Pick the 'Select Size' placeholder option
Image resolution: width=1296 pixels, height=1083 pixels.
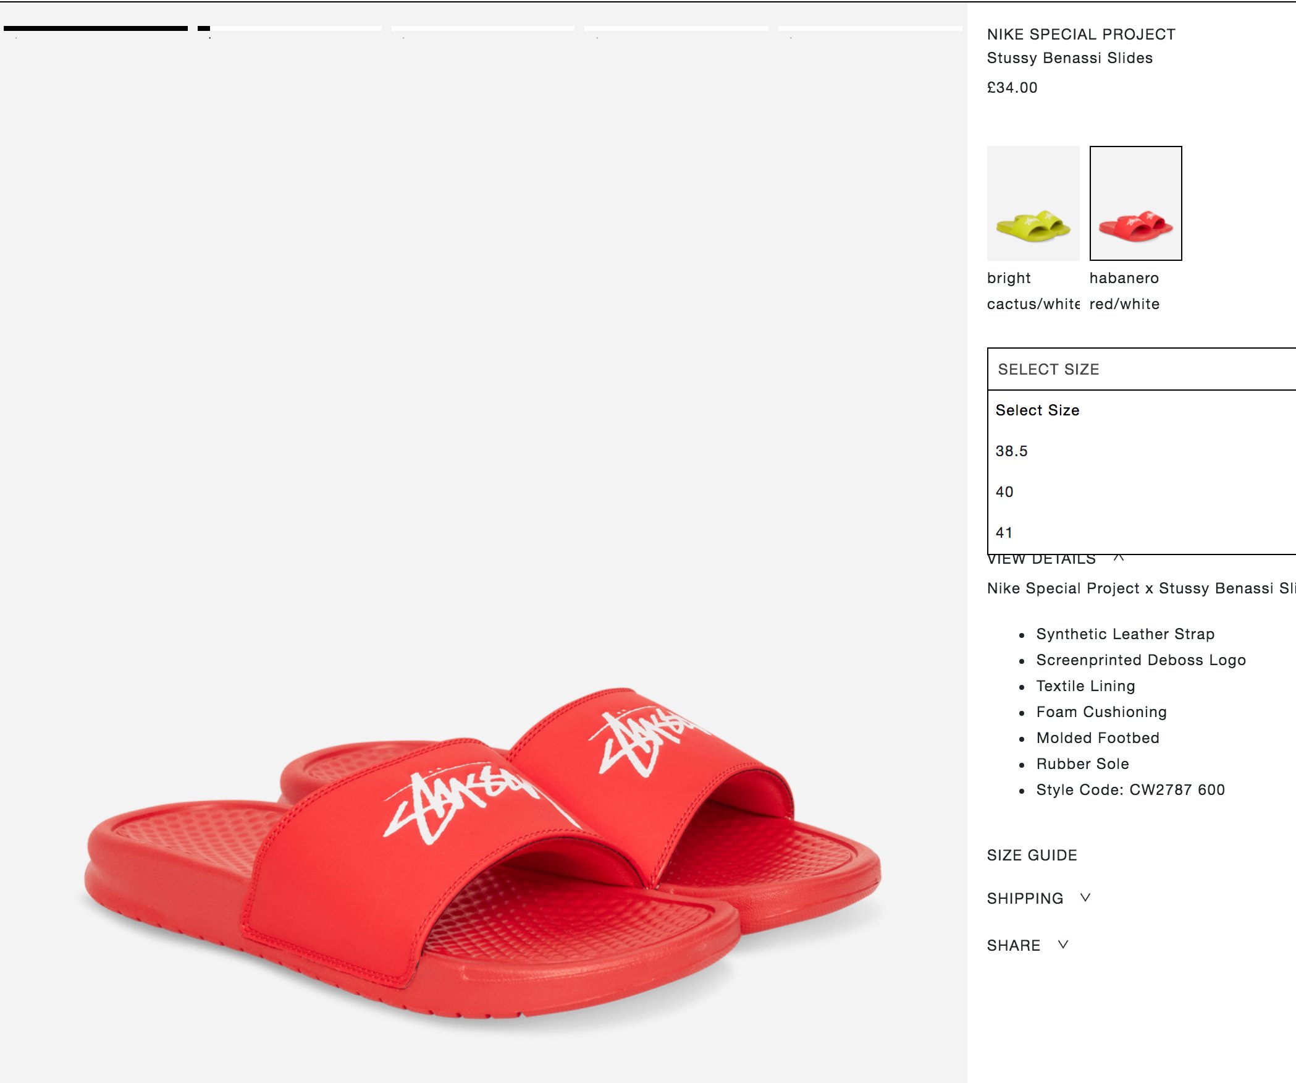1142,410
